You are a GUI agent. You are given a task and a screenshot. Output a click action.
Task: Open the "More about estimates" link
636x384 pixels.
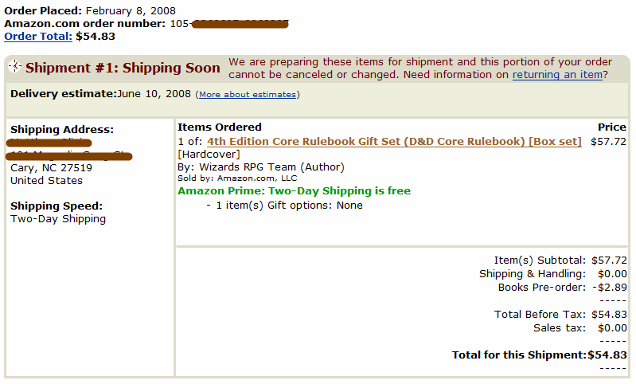[x=247, y=95]
